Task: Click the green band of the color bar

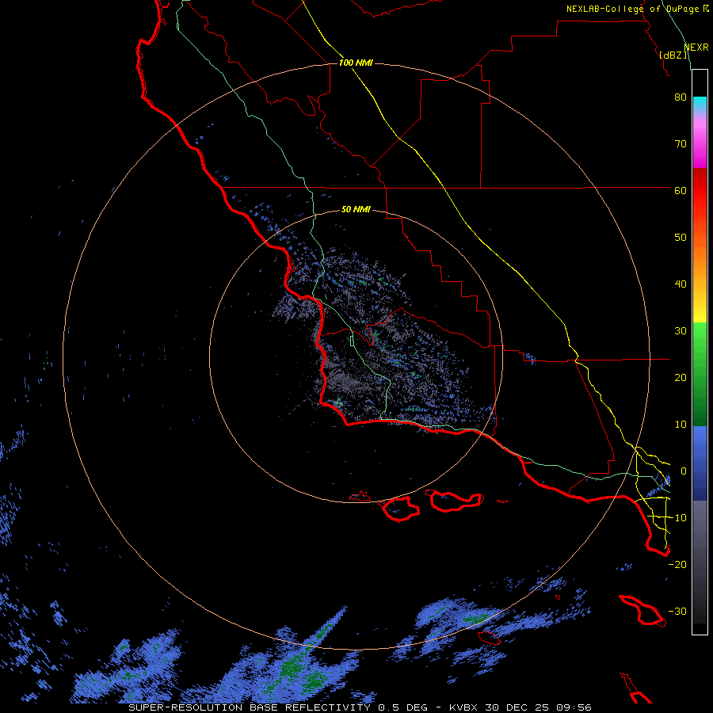Action: tap(700, 374)
